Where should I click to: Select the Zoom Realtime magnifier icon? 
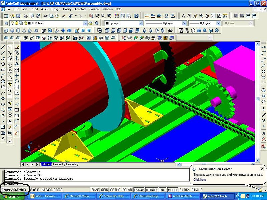pos(97,16)
